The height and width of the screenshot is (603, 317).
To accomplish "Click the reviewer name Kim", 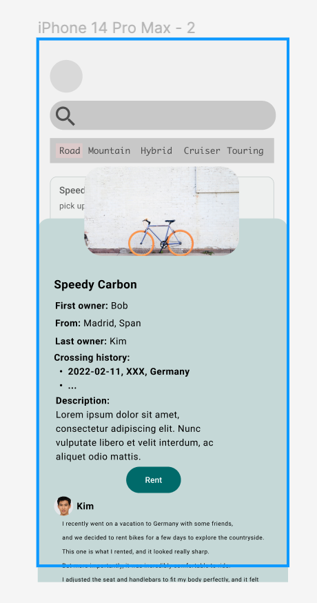I will tap(85, 506).
